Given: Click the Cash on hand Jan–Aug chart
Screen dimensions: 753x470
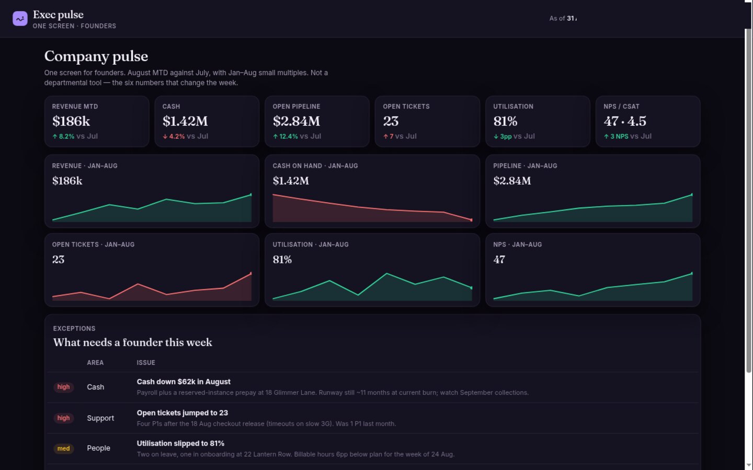Looking at the screenshot, I should click(372, 208).
